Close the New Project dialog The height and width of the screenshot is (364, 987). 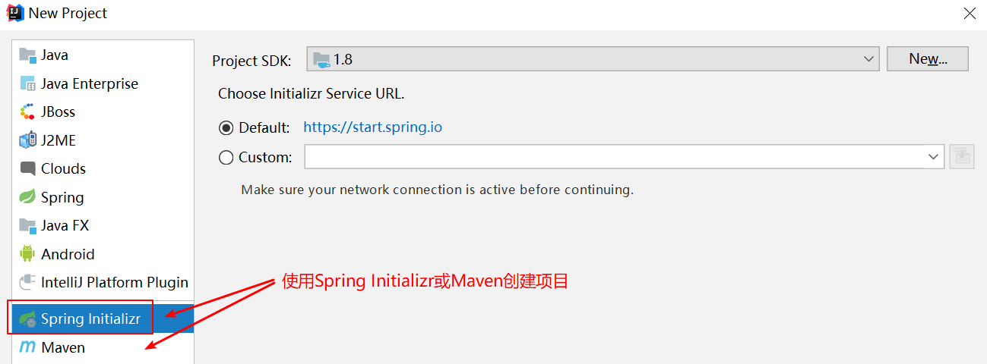[x=970, y=14]
